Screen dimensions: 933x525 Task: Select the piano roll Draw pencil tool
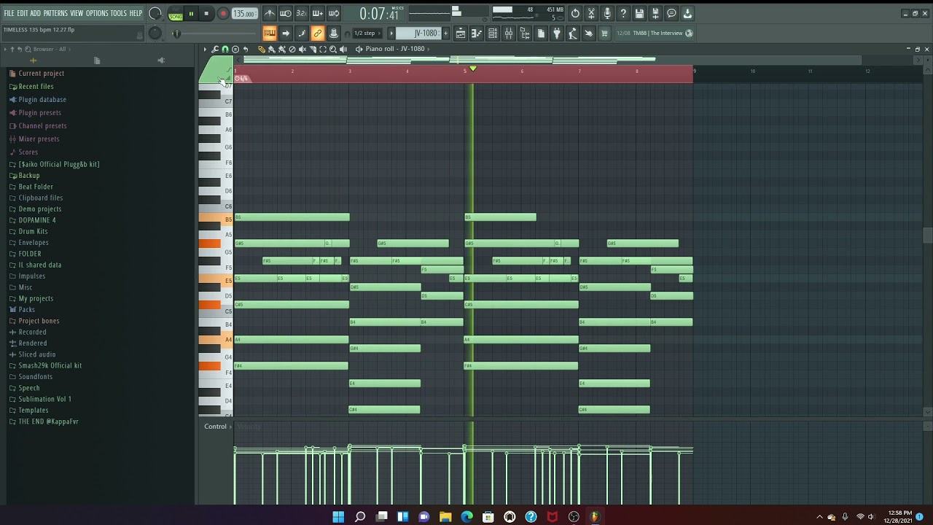(x=262, y=49)
